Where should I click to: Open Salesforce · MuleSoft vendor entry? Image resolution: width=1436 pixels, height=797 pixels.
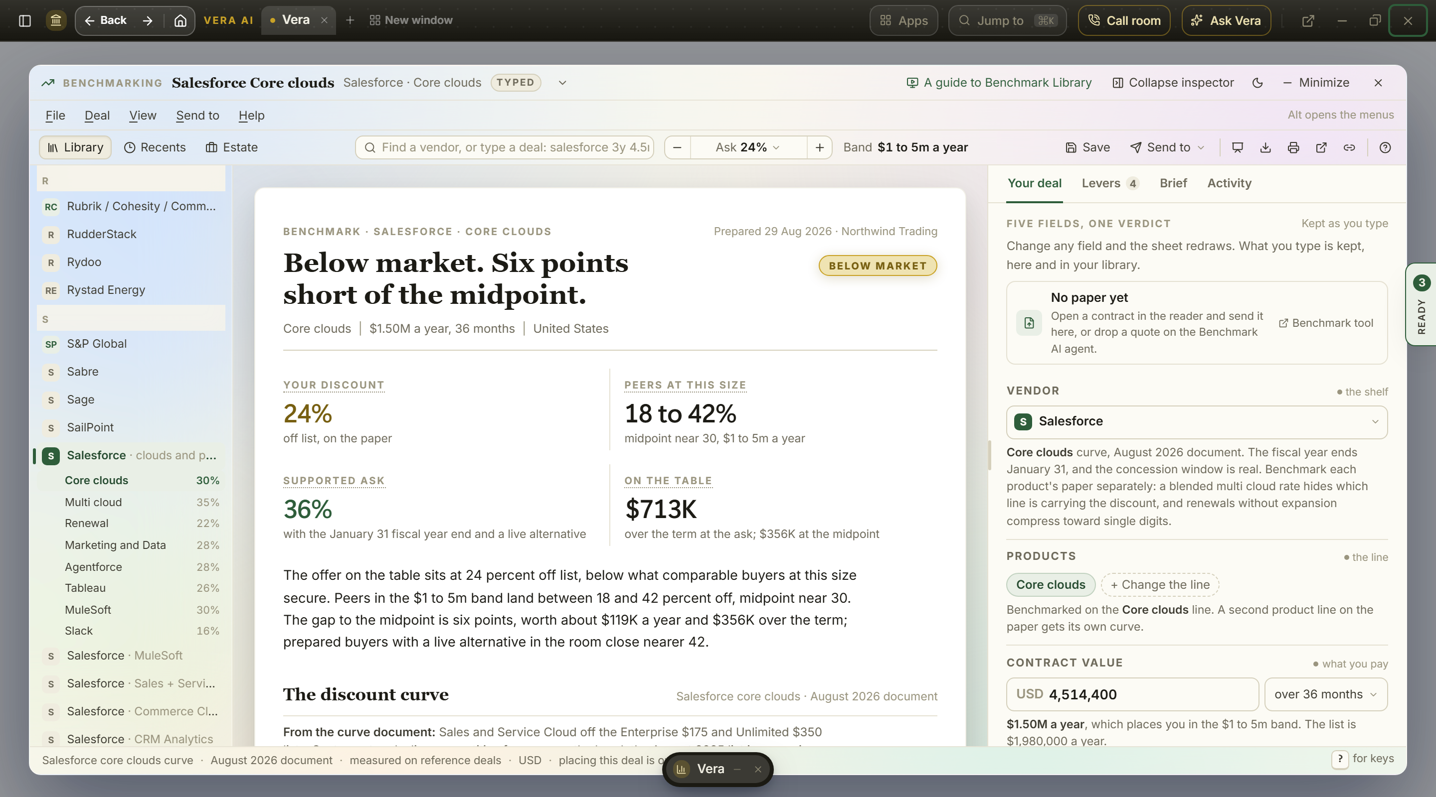coord(131,656)
